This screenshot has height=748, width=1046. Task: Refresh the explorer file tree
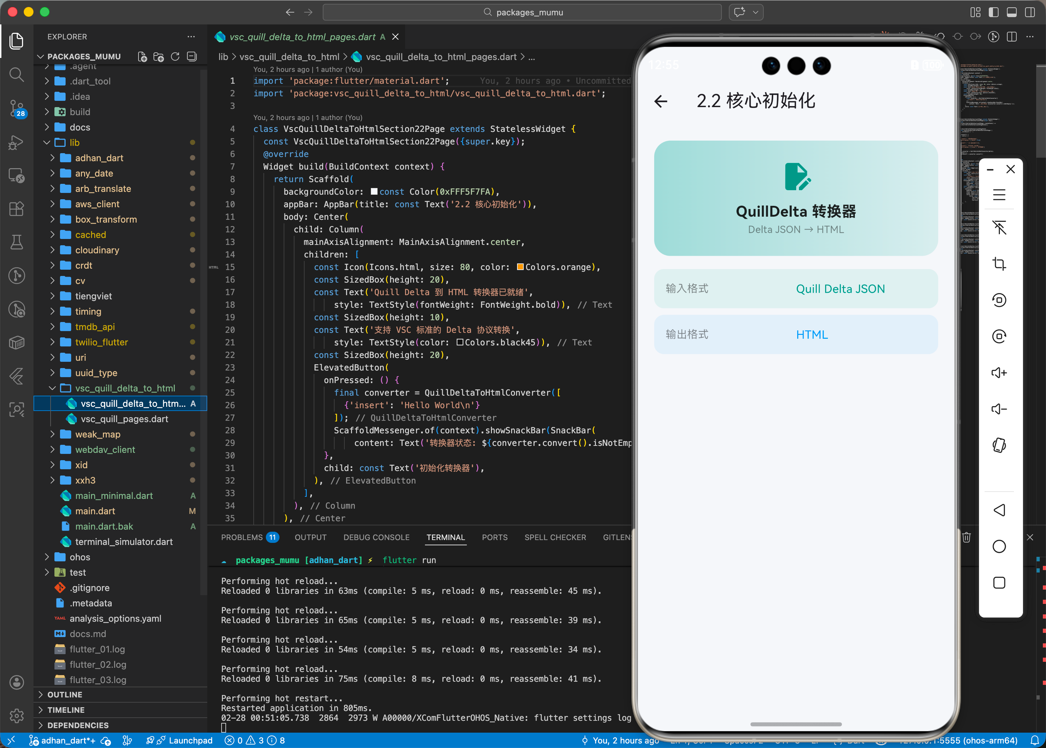pos(175,57)
